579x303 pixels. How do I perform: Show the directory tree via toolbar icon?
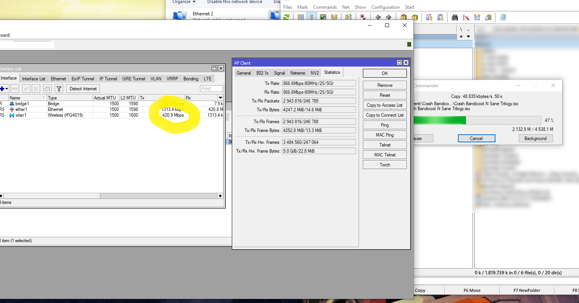click(334, 17)
